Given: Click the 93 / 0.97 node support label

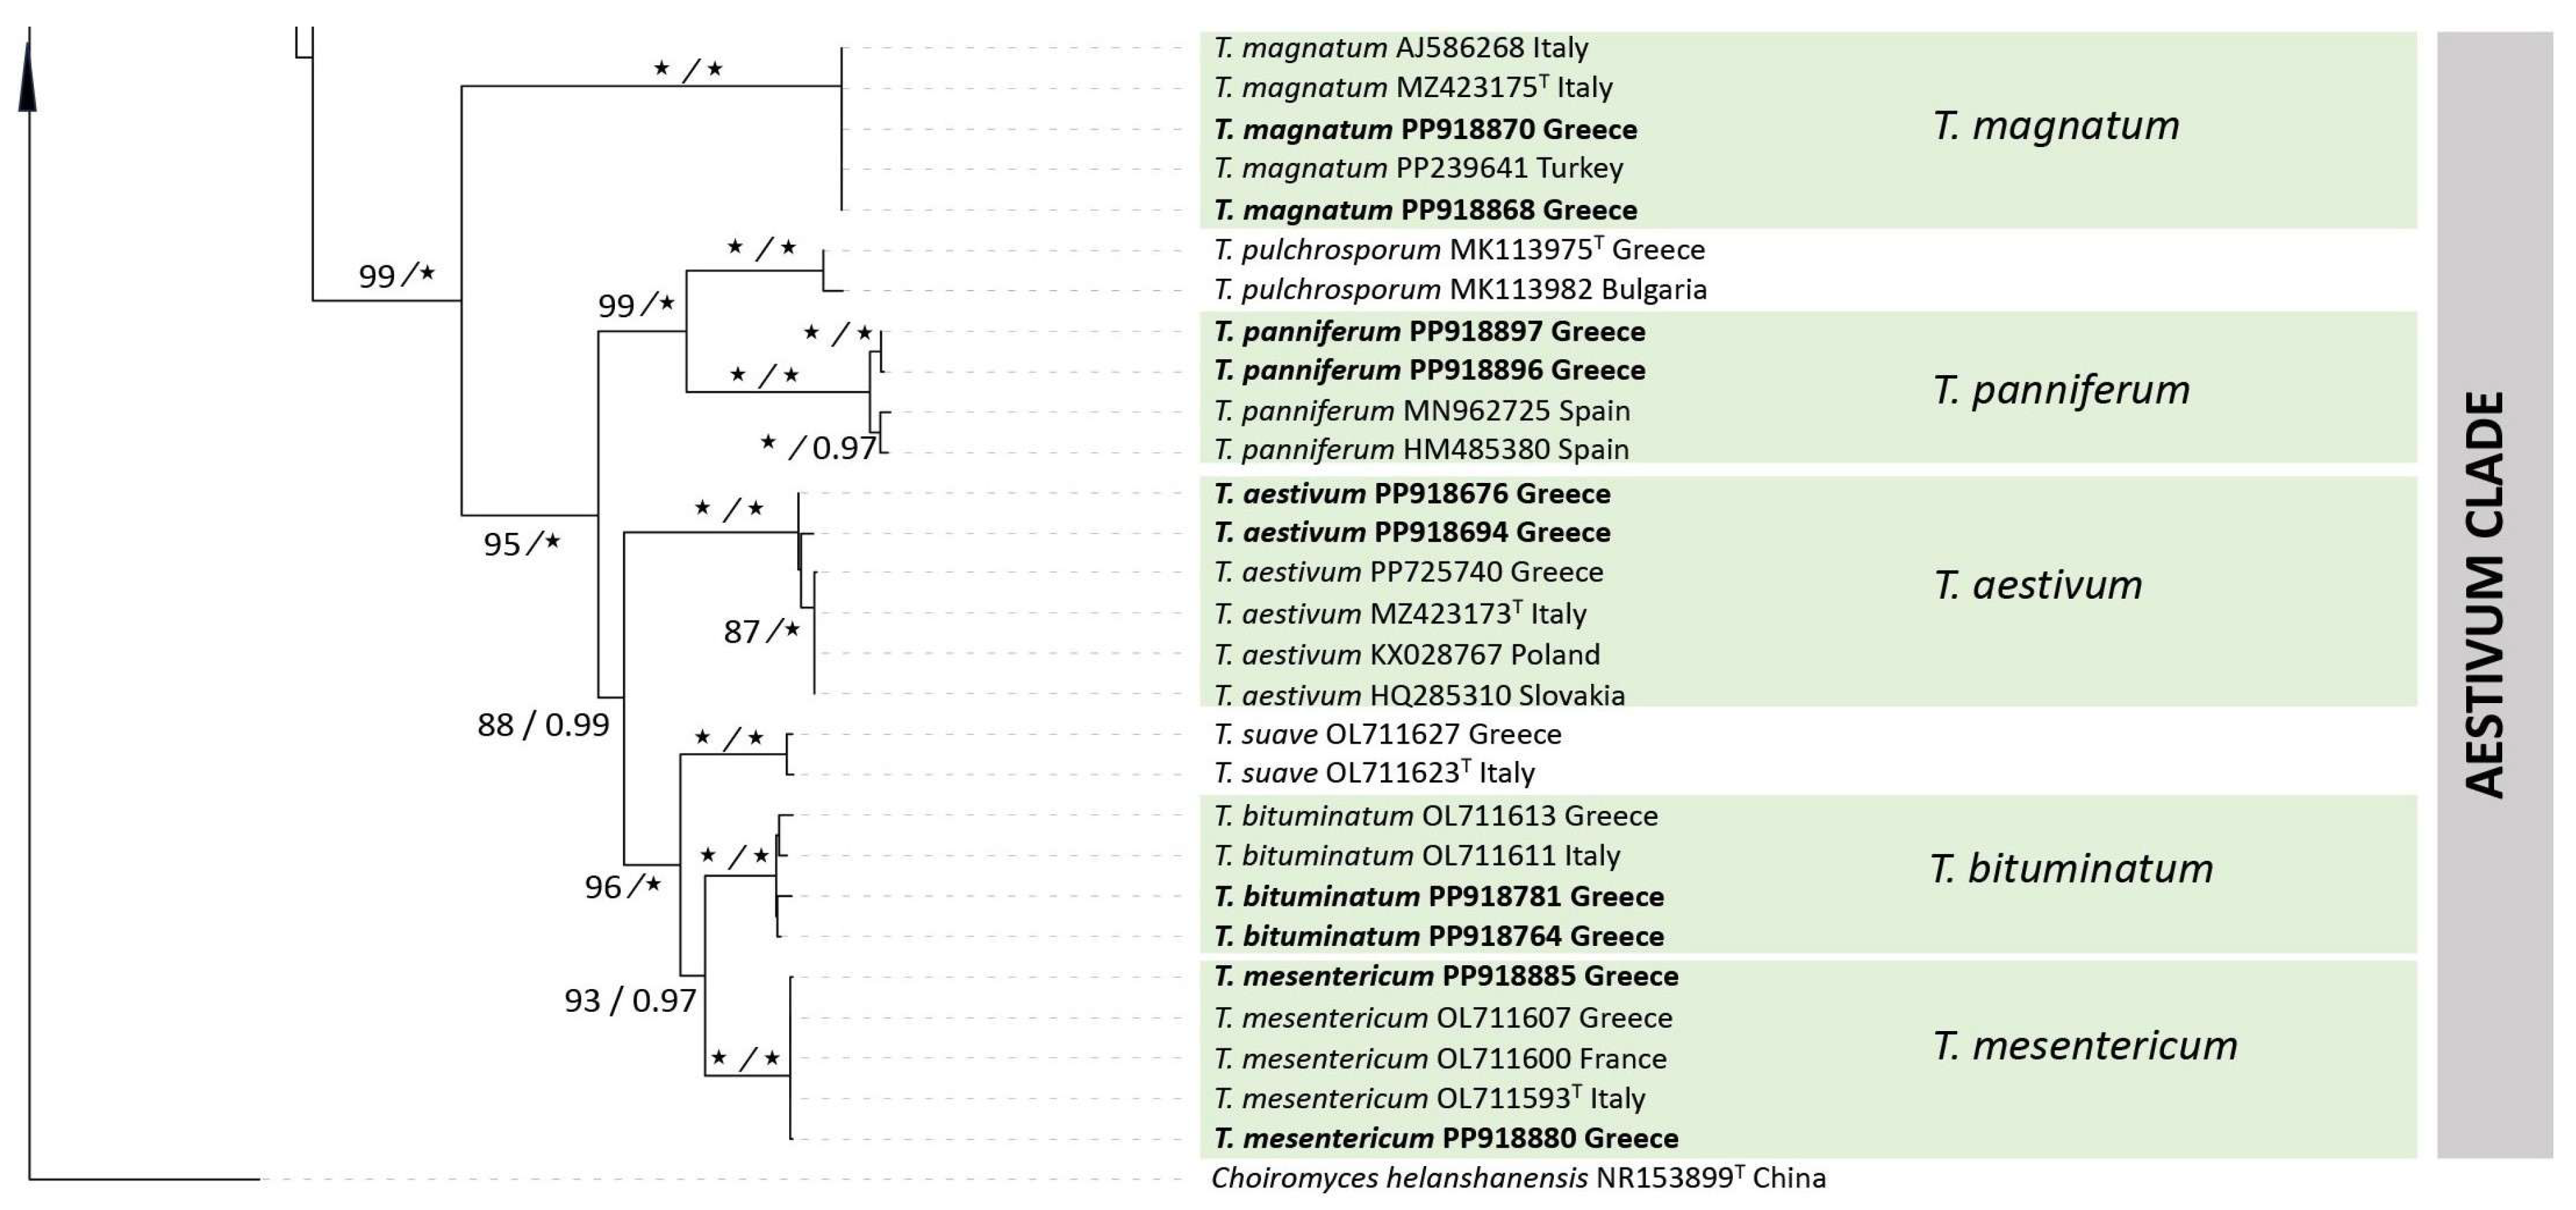Looking at the screenshot, I should pyautogui.click(x=630, y=1001).
